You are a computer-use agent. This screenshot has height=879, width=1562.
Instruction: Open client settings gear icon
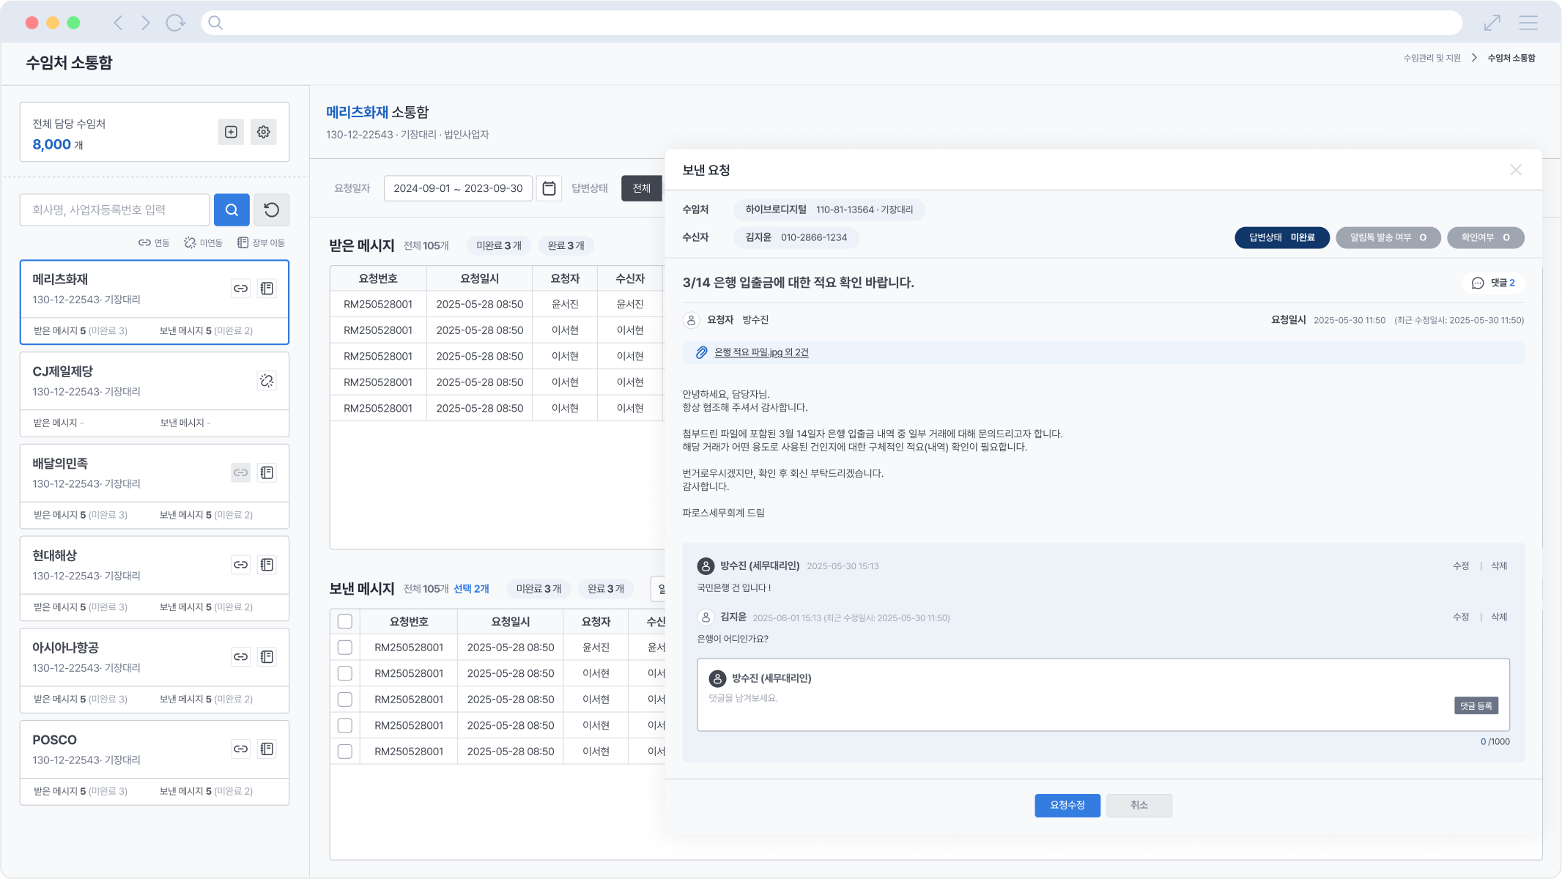[x=263, y=132]
